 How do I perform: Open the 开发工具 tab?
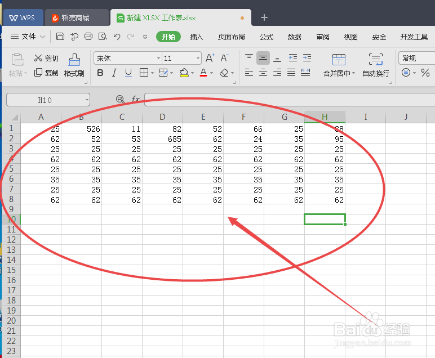414,37
